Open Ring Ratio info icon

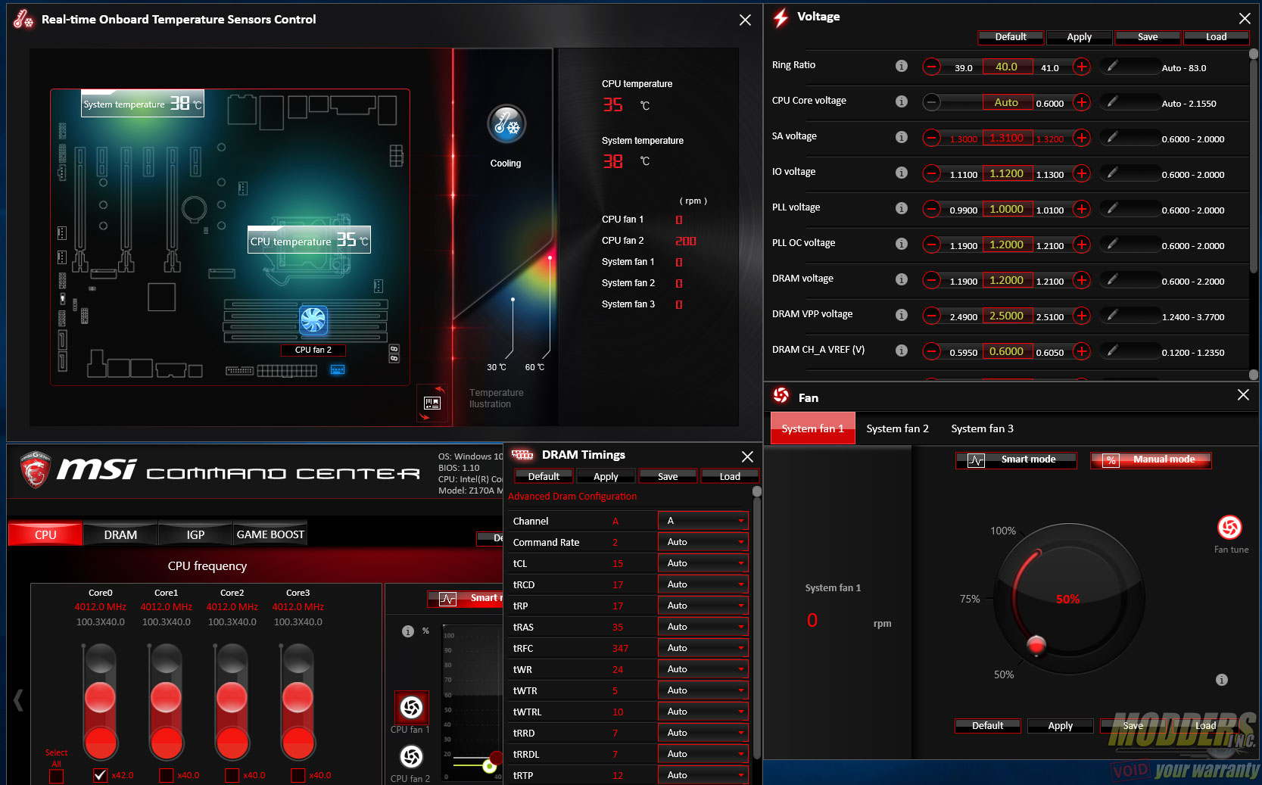tap(901, 66)
